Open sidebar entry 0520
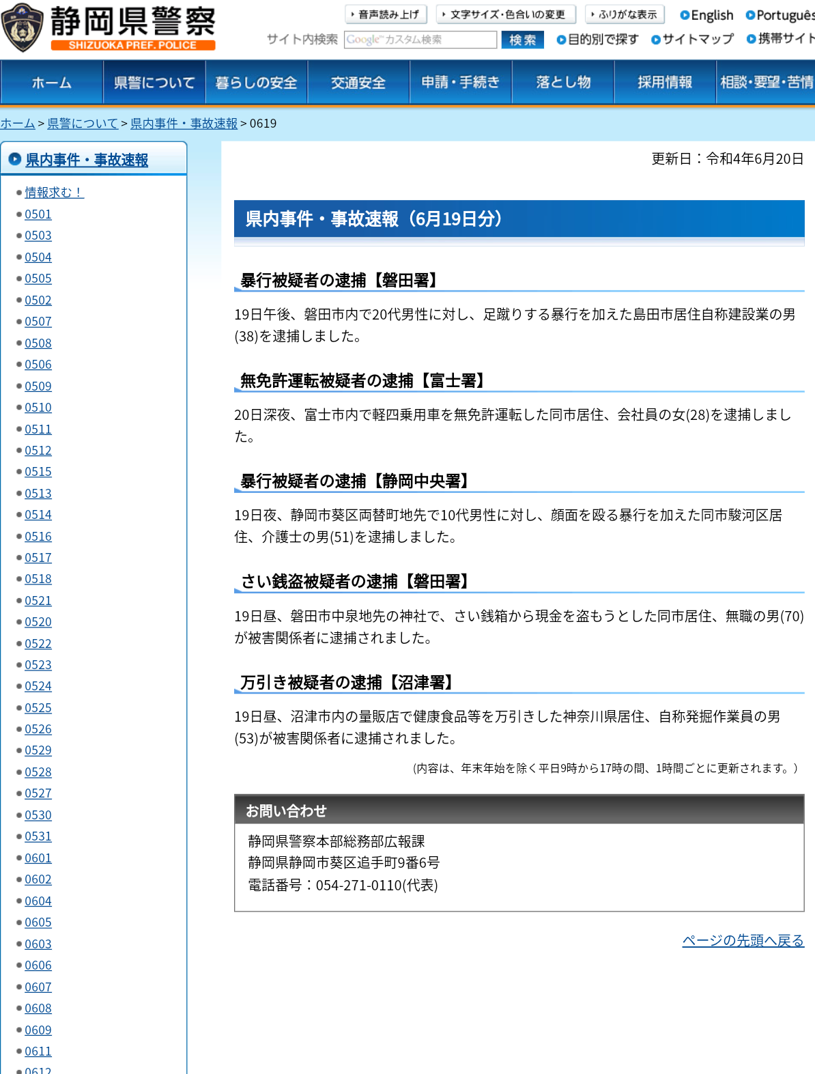 38,622
